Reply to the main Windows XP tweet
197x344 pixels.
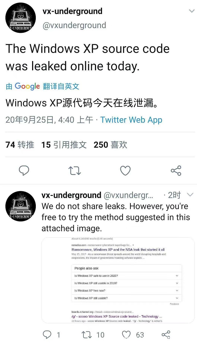[24, 170]
